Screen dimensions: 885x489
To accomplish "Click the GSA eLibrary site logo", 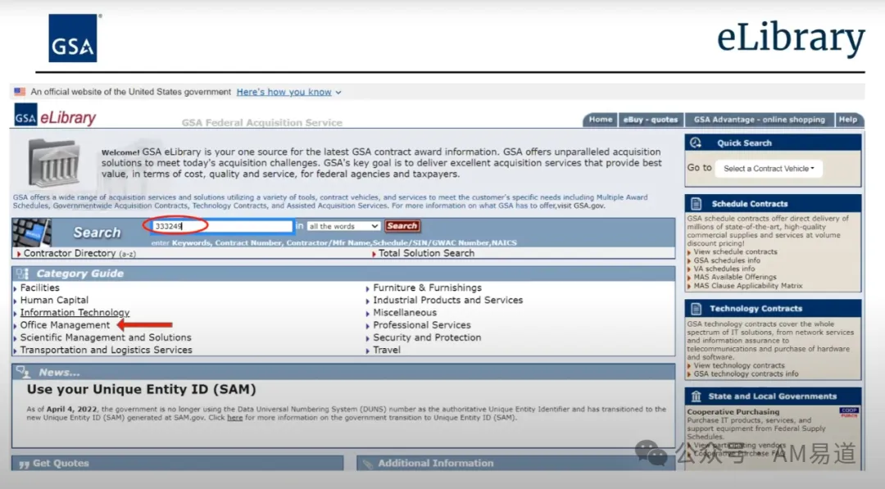I will click(x=55, y=116).
